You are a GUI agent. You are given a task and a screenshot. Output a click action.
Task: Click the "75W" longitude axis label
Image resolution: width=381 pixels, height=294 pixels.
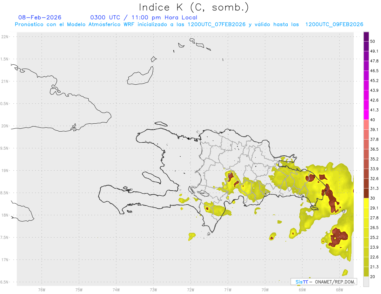point(79,290)
